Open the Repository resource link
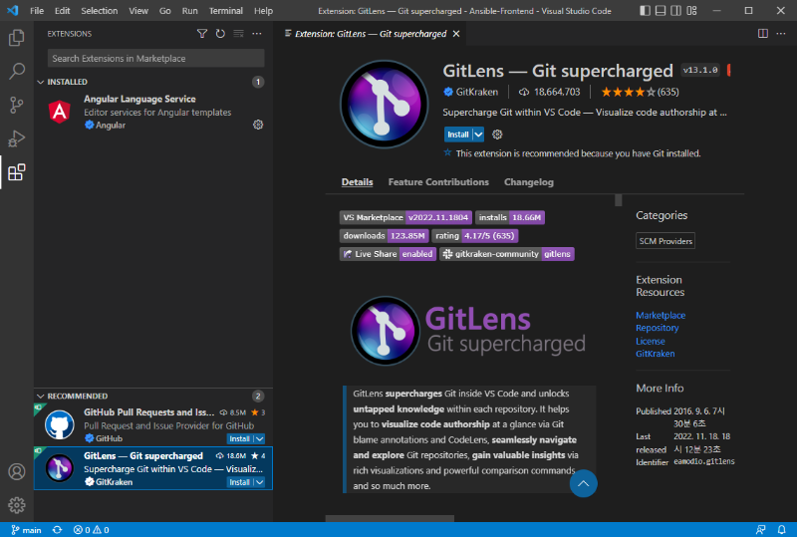 pos(658,328)
